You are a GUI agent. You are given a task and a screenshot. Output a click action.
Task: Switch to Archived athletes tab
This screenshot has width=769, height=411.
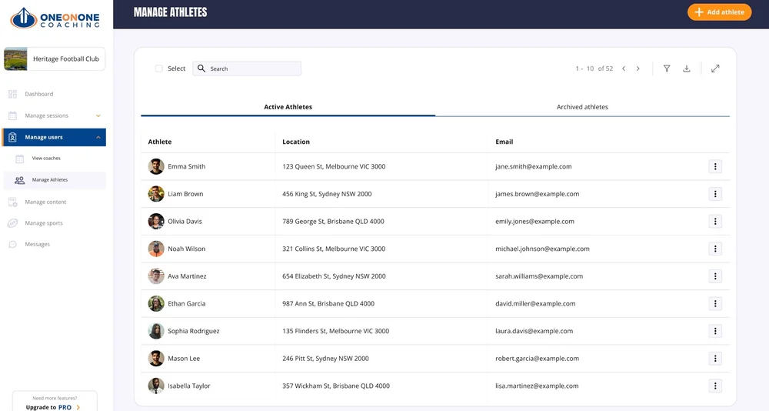pos(582,107)
